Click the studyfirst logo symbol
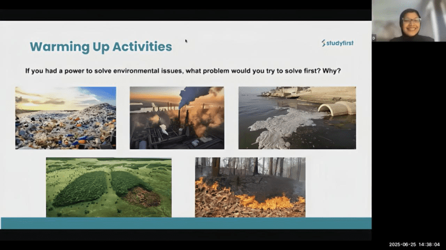 point(323,43)
